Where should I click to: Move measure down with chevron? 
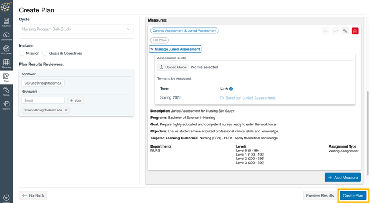point(335,31)
